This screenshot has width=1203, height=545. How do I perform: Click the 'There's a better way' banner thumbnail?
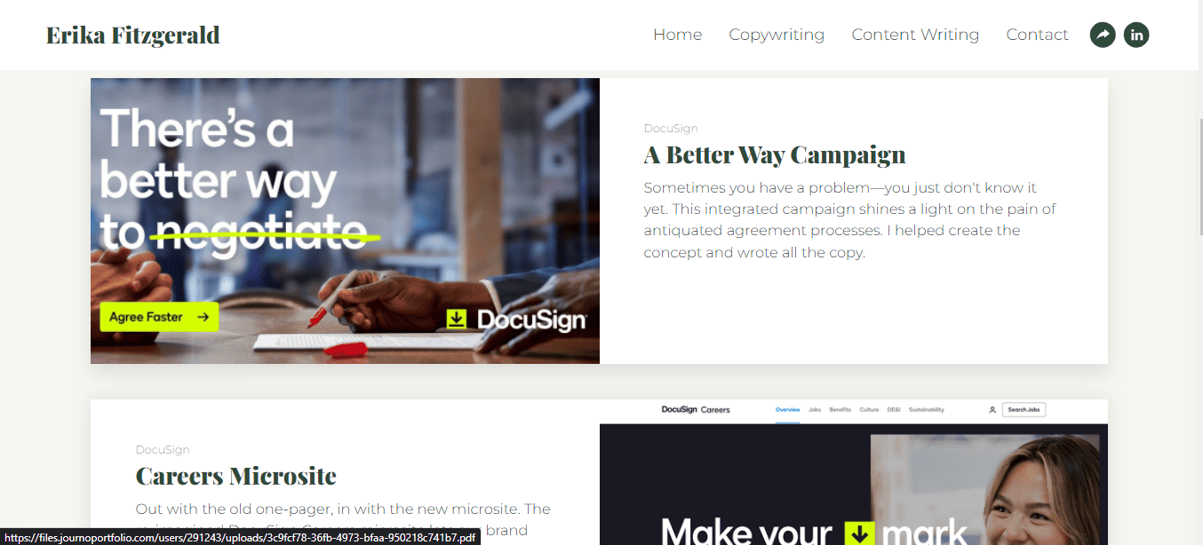point(345,221)
